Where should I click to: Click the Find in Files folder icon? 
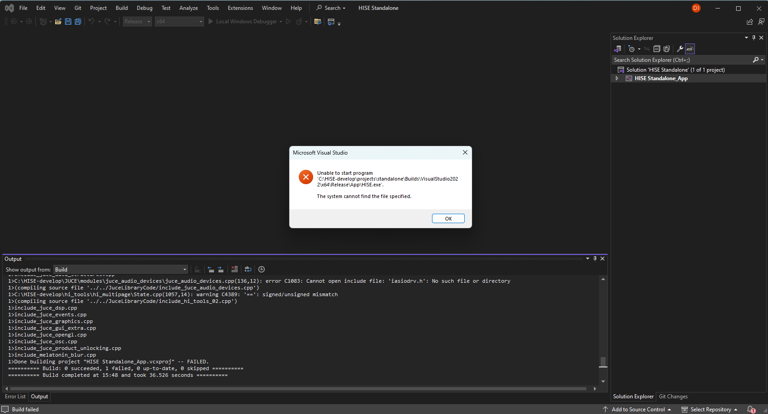318,22
